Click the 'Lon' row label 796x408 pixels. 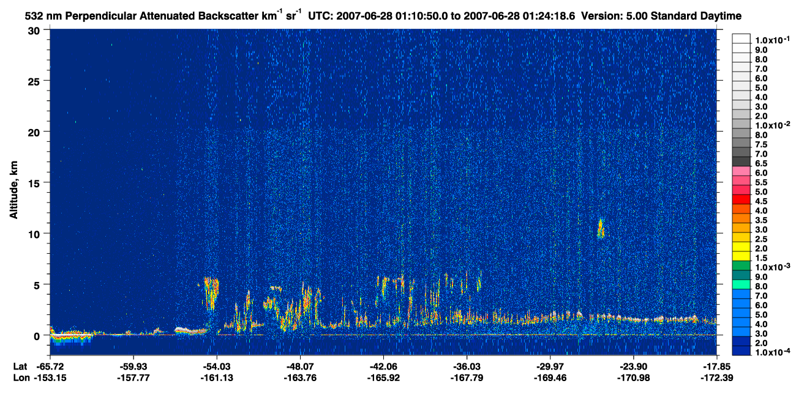[x=20, y=377]
